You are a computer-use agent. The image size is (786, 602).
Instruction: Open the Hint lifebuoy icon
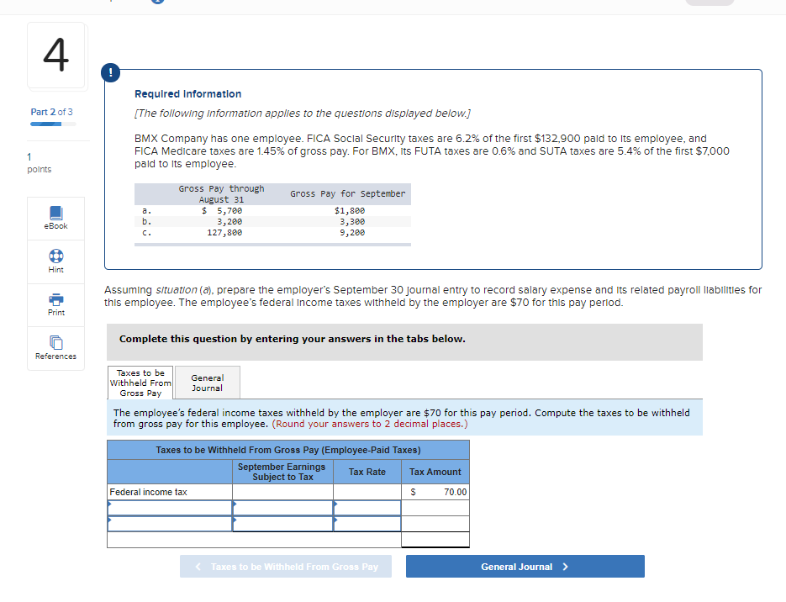click(x=55, y=256)
